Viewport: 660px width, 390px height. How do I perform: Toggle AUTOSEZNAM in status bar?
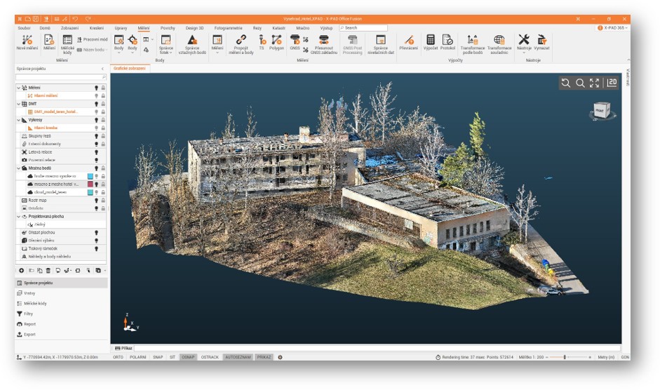(238, 357)
